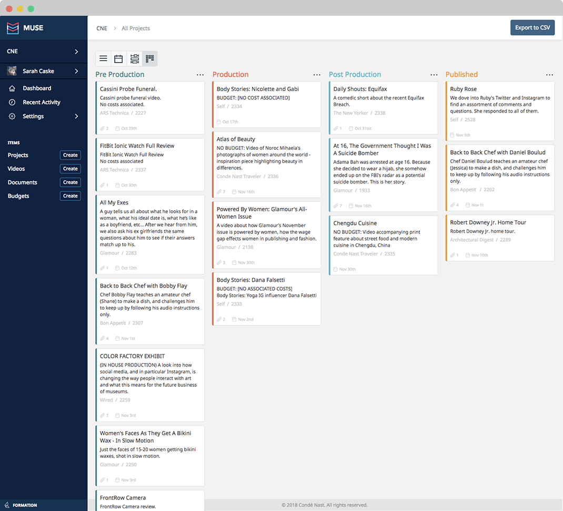Open the All My Exes card title
563x511 pixels.
114,203
